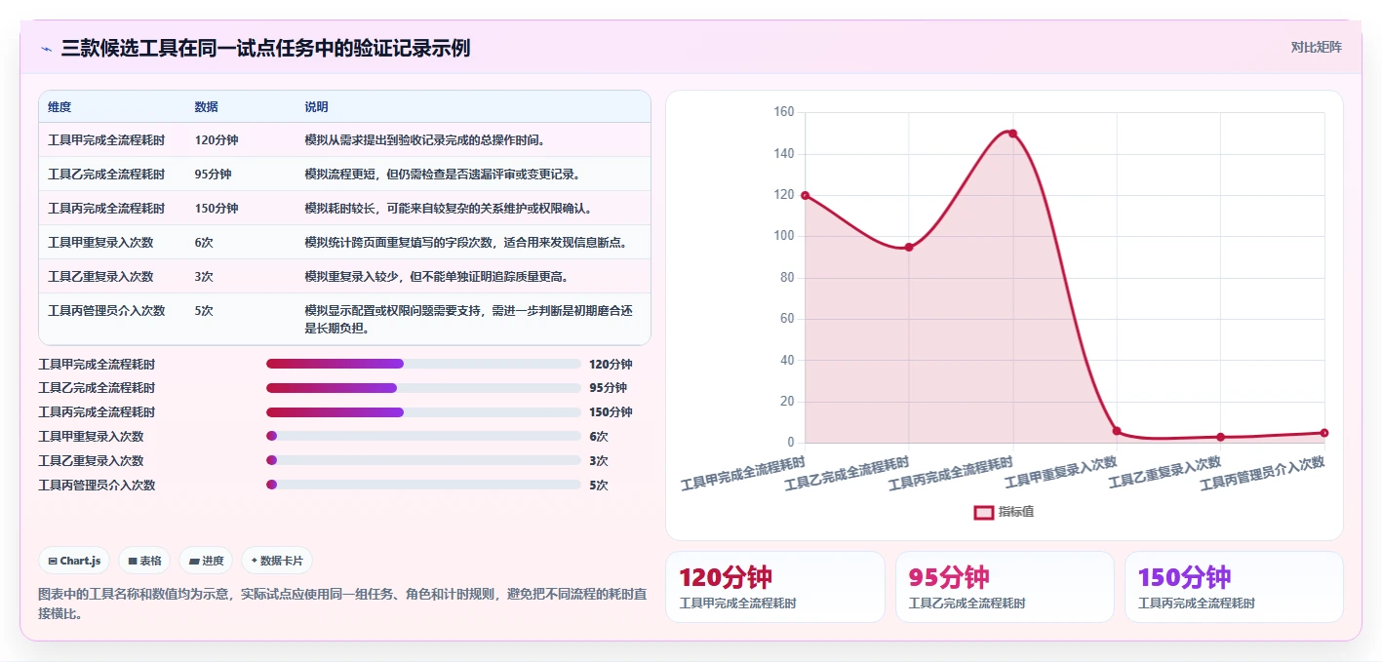This screenshot has height=662, width=1382.
Task: Click the progress bar showing 95分钟
Action: click(423, 388)
